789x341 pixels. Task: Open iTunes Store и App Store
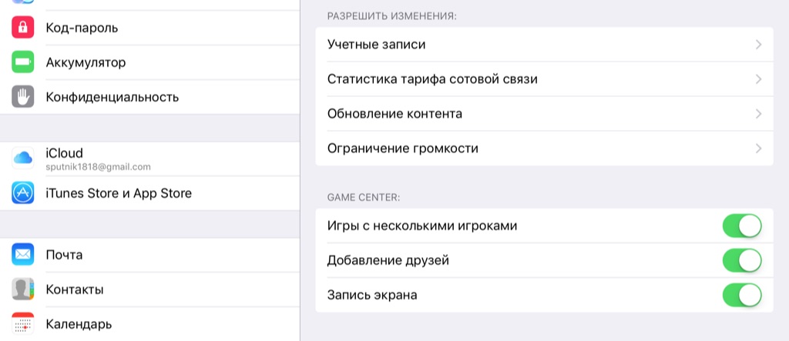click(119, 193)
